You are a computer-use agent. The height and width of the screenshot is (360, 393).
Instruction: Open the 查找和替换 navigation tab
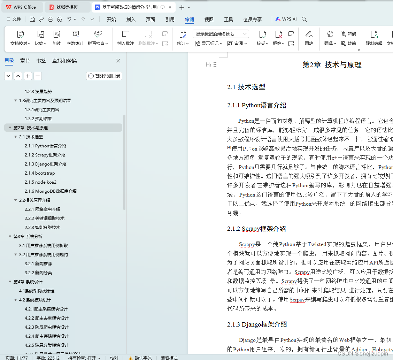click(64, 60)
